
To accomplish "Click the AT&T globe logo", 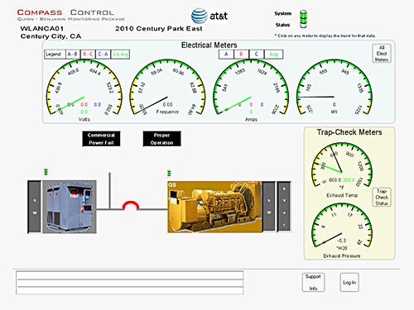I will click(x=200, y=16).
